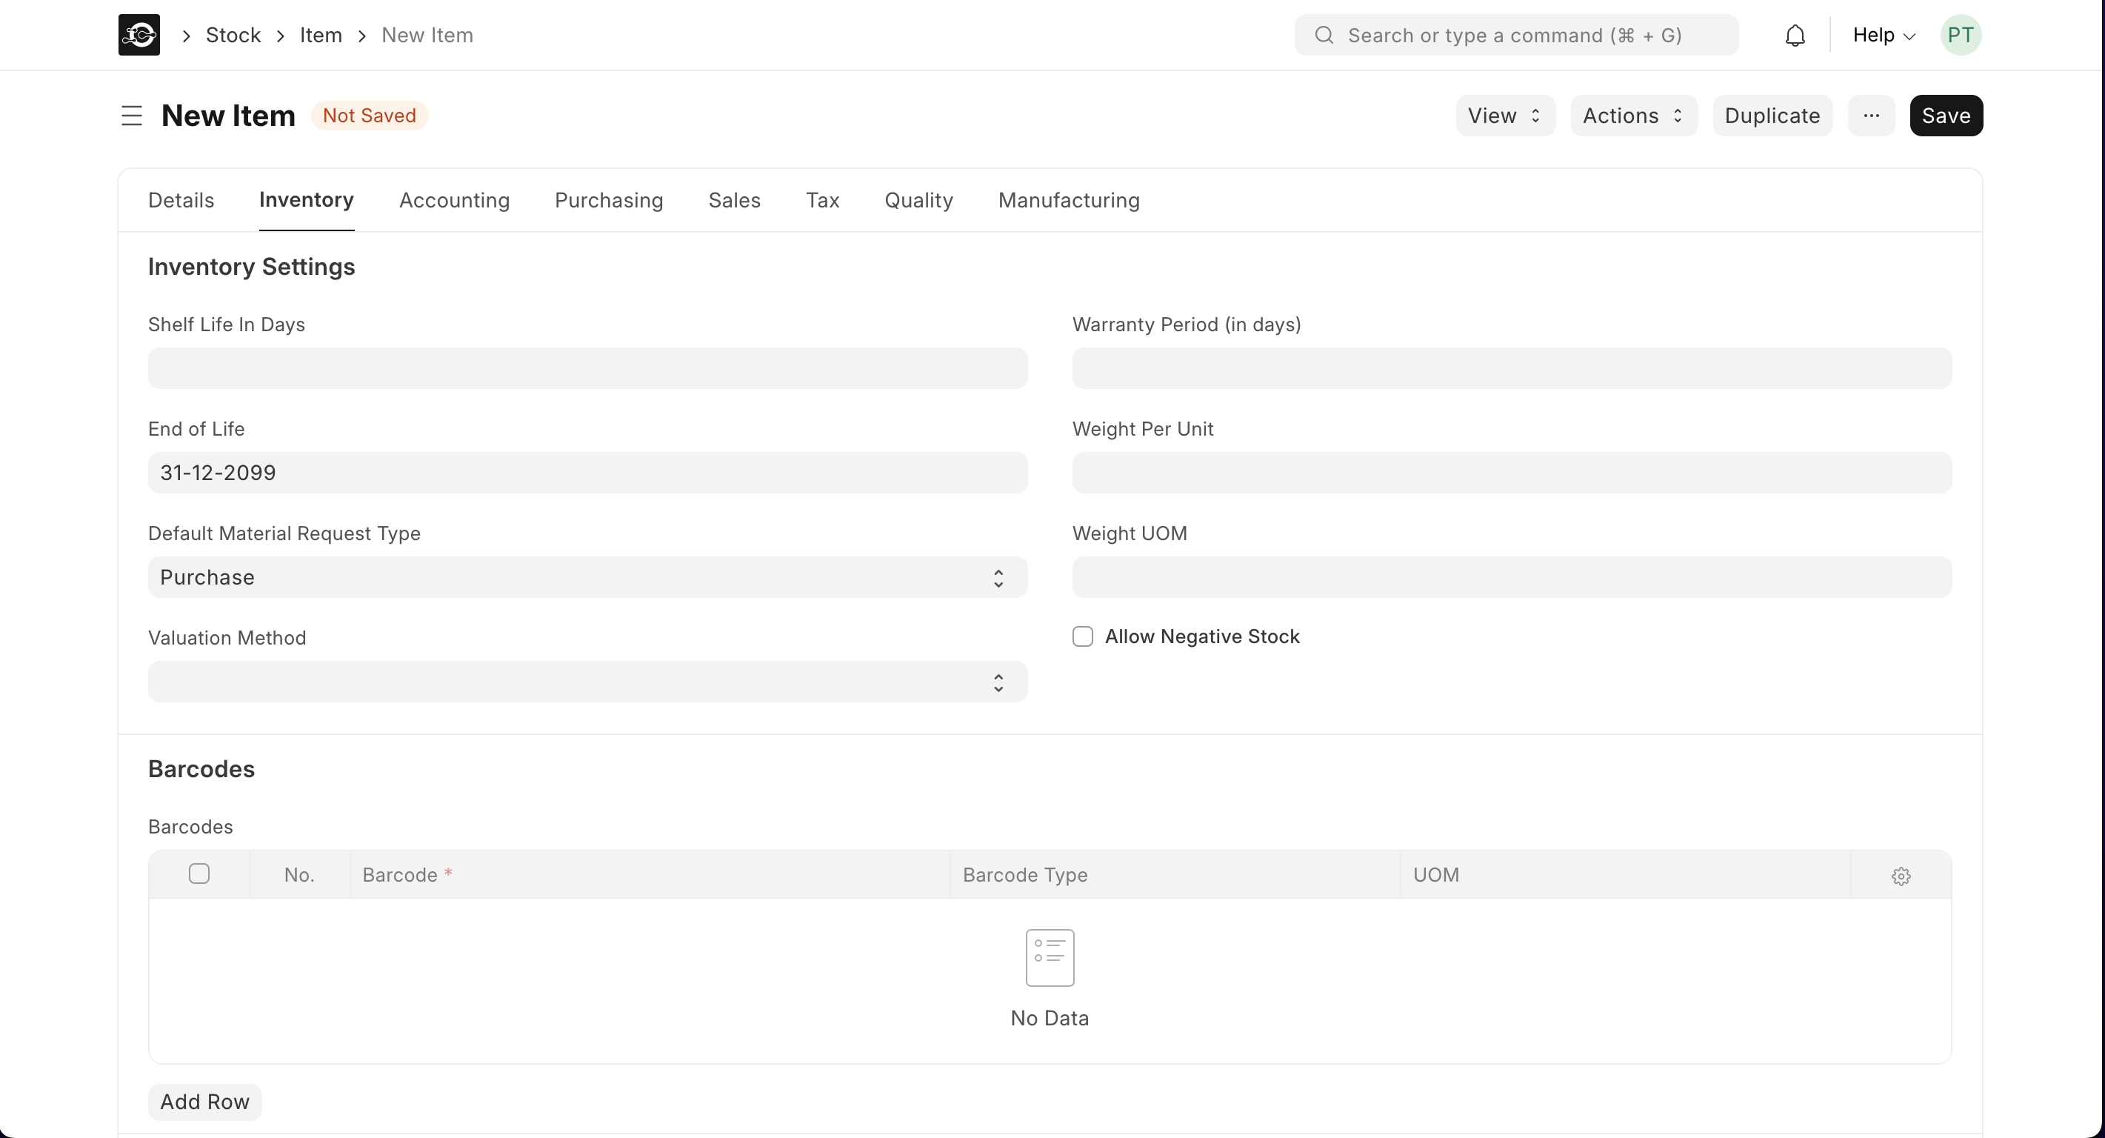Open barcode table column settings gear

pos(1901,876)
